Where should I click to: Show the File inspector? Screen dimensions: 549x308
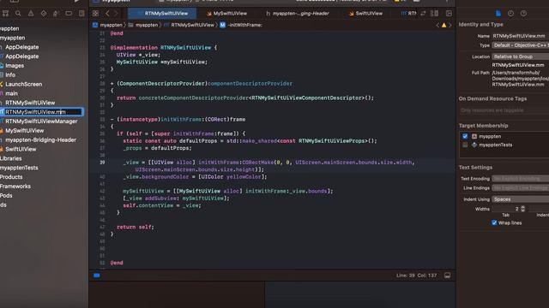click(498, 14)
